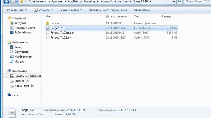Click the Видео library icon
This screenshot has height=118, width=211.
[x=12, y=47]
